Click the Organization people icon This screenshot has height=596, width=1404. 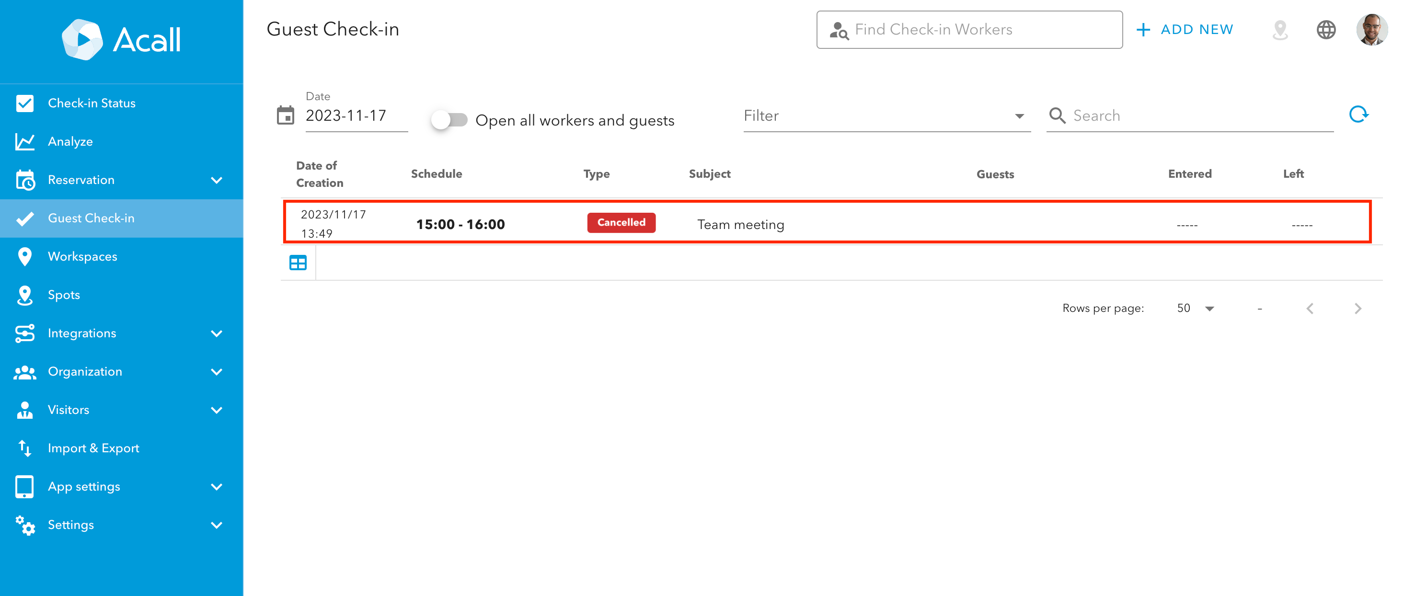24,372
